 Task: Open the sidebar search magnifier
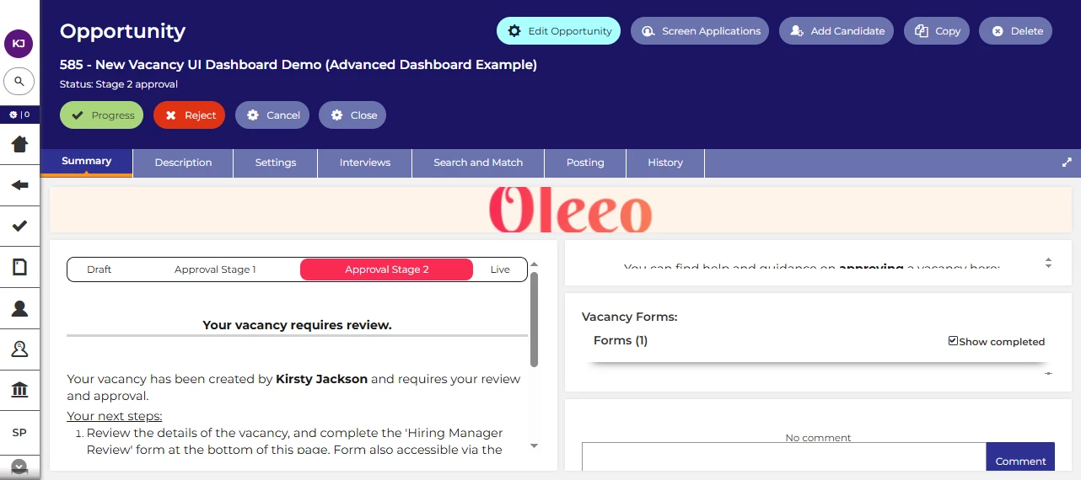19,82
